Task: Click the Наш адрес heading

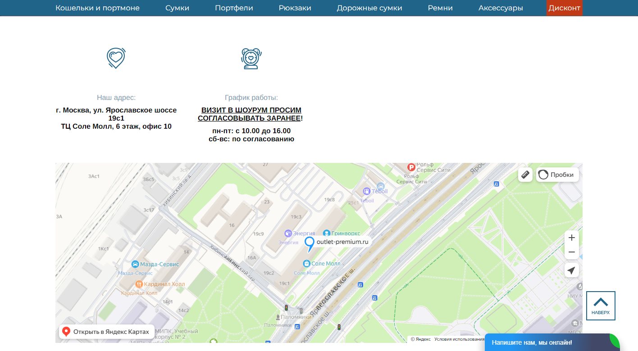Action: (x=116, y=98)
